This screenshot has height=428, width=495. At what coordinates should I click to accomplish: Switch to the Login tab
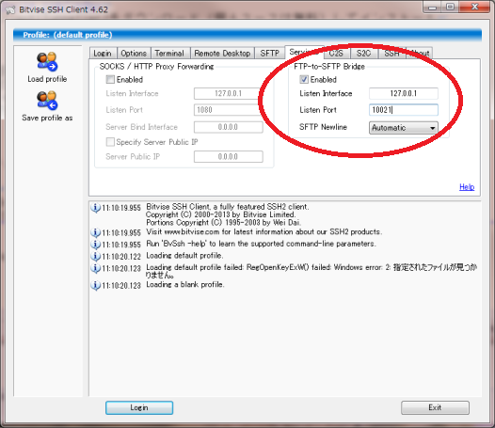(103, 53)
